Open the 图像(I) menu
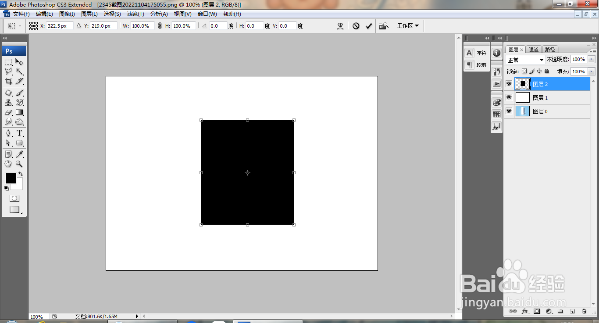 pos(67,14)
